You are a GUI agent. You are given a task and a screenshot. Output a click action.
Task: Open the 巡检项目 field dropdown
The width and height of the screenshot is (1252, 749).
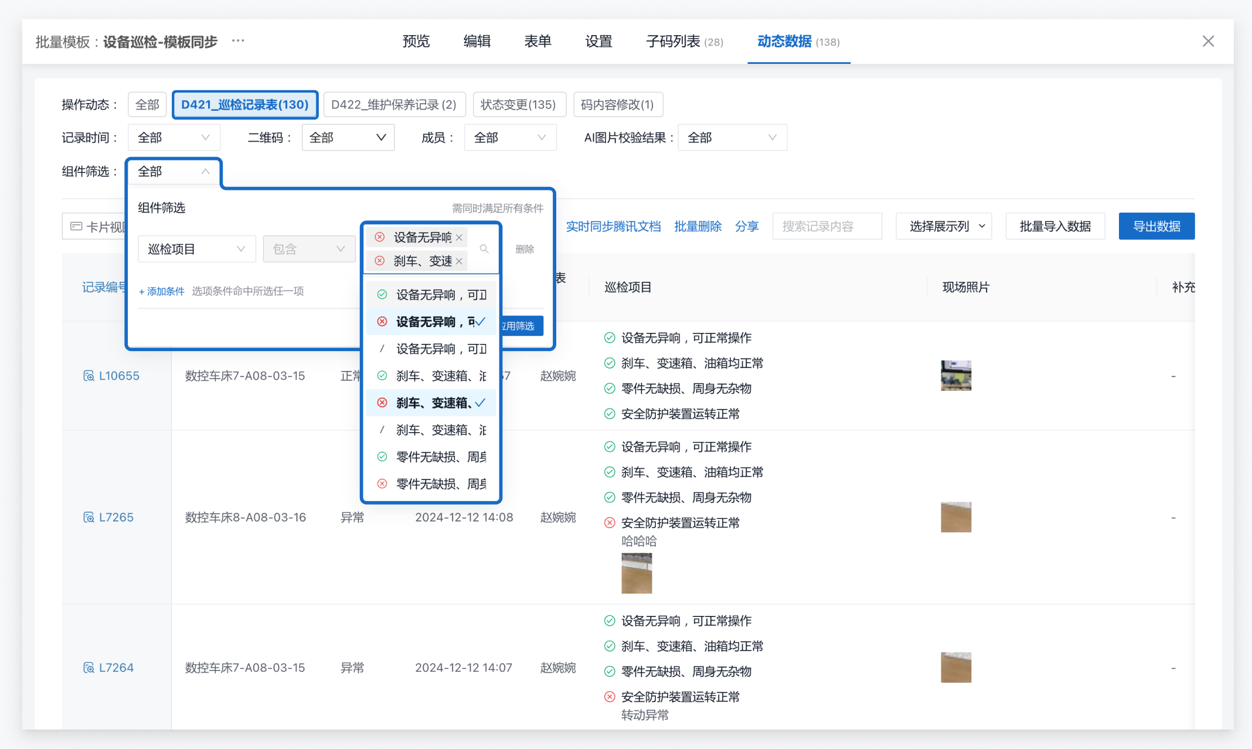[x=196, y=249]
